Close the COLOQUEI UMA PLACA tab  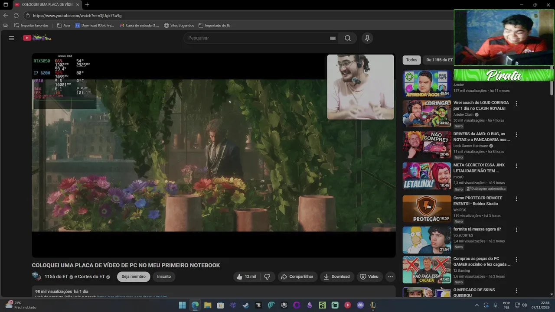coord(78,5)
